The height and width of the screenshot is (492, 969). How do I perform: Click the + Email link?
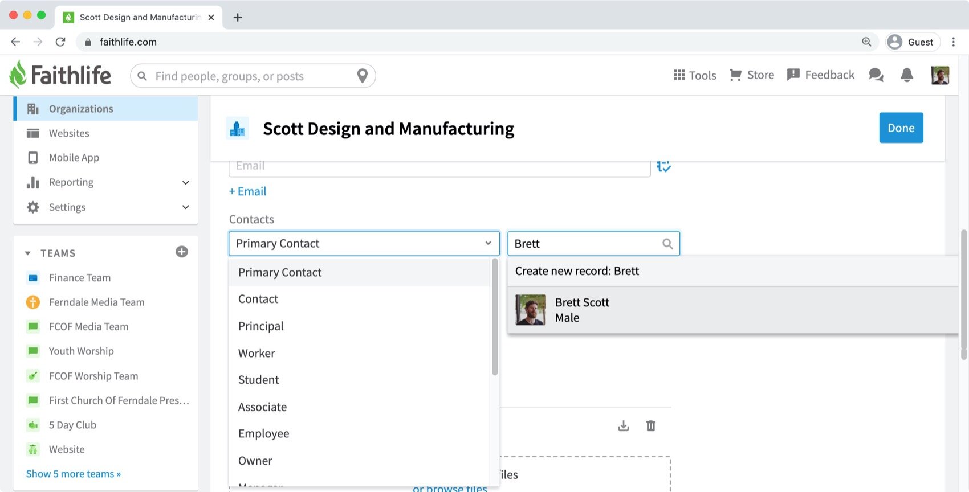pos(247,191)
